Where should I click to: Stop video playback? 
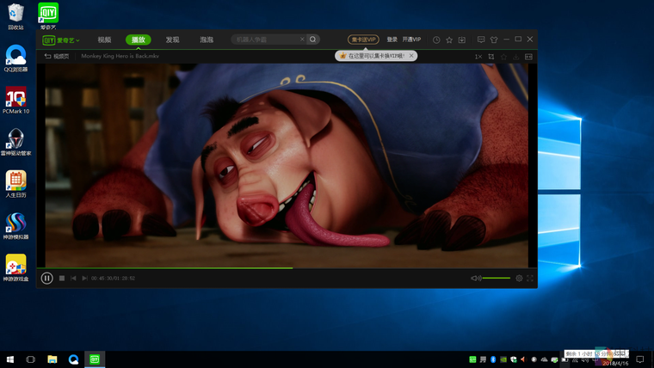[62, 278]
